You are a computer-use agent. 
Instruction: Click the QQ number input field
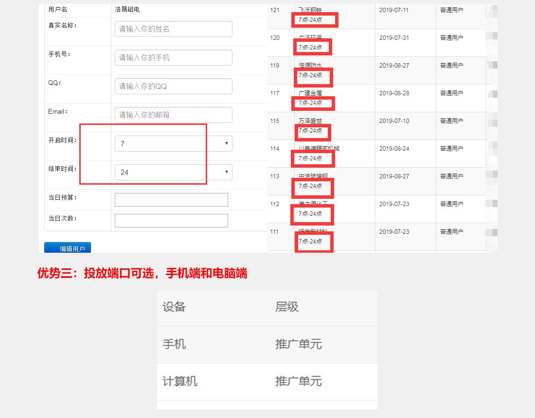tap(173, 87)
